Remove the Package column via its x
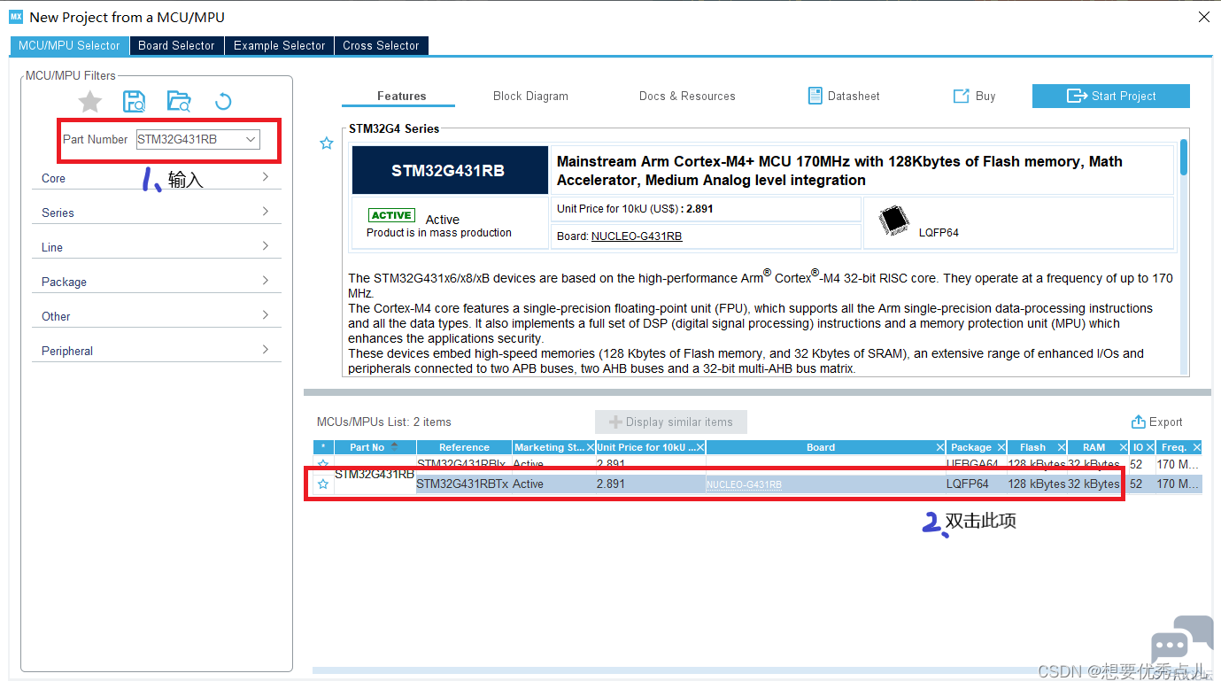Viewport: 1221px width, 689px height. click(1001, 447)
